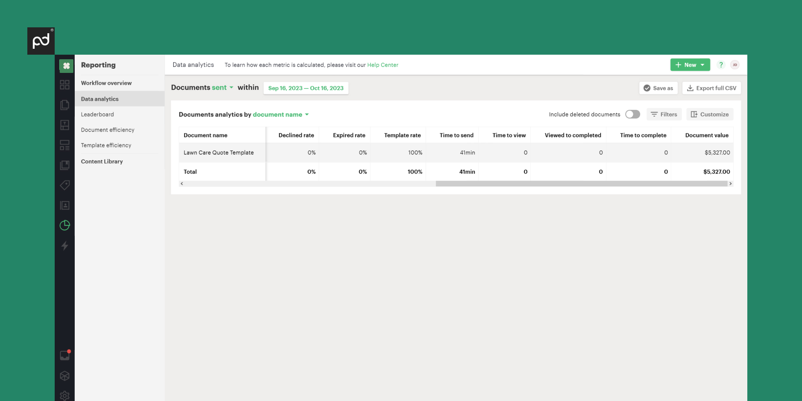The height and width of the screenshot is (401, 802).
Task: Open the Automations lightning bolt icon
Action: click(65, 246)
